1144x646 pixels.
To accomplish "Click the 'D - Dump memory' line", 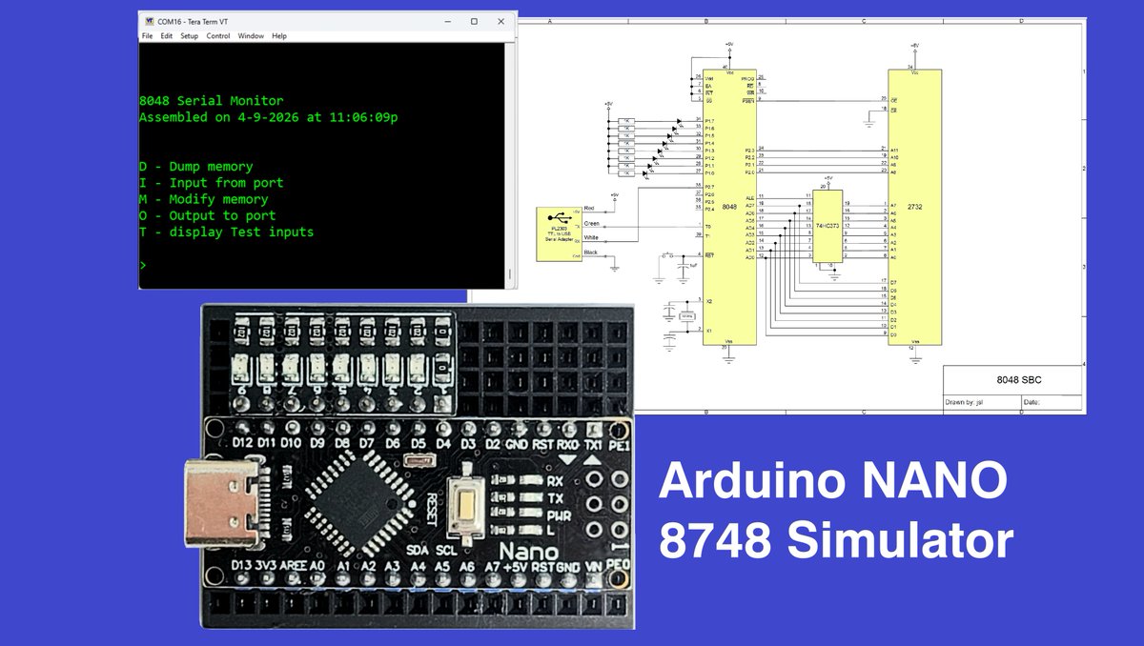I will click(x=195, y=167).
